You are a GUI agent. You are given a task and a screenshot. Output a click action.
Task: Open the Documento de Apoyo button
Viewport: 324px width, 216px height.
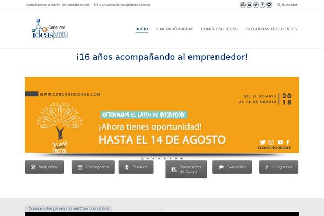[x=186, y=169]
